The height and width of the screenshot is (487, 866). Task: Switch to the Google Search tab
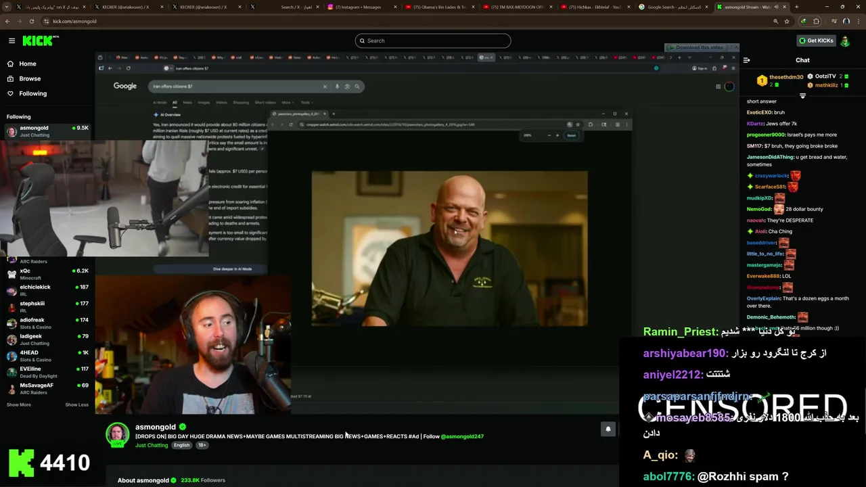click(673, 7)
